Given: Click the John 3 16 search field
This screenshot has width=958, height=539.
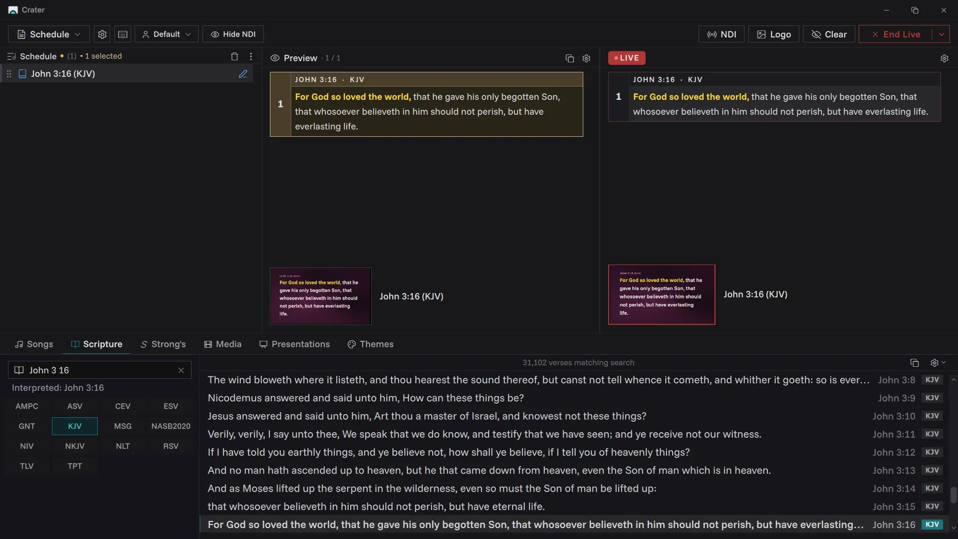Looking at the screenshot, I should [x=100, y=370].
